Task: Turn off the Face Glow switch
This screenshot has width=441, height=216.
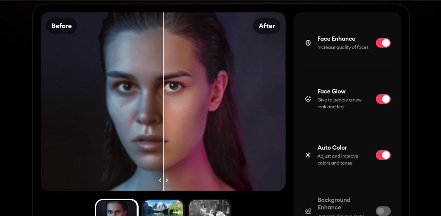Action: [x=383, y=99]
